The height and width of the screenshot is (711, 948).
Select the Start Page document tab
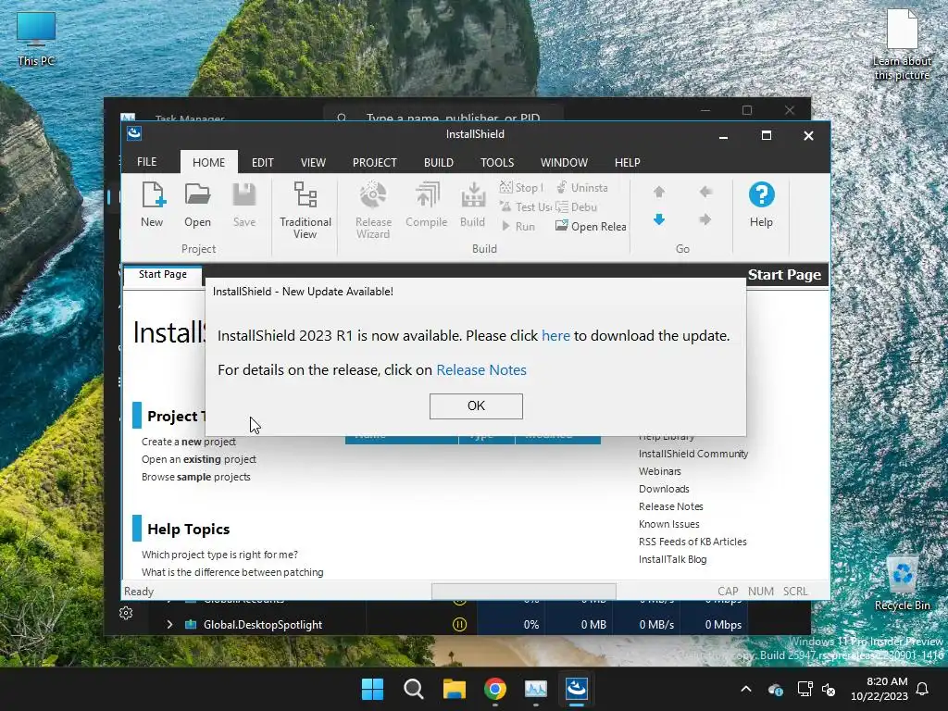coord(163,274)
